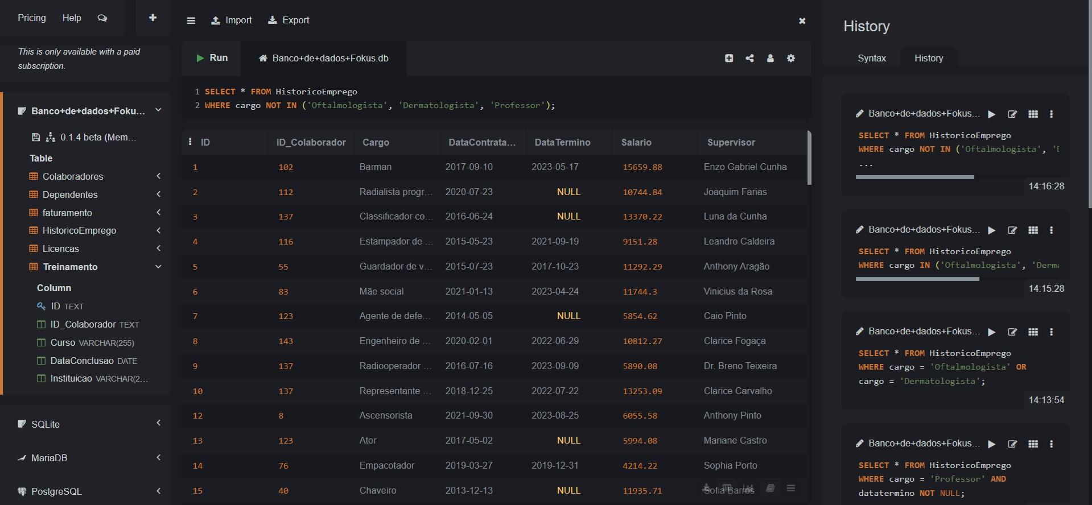
Task: Run the 'Professor' AND history query
Action: coord(992,444)
